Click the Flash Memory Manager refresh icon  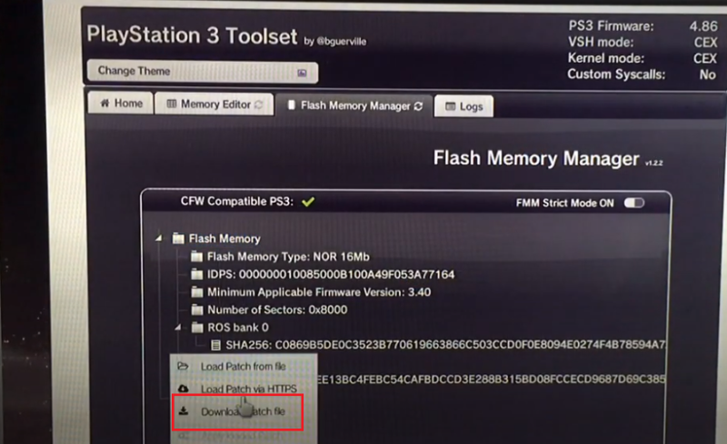[418, 106]
